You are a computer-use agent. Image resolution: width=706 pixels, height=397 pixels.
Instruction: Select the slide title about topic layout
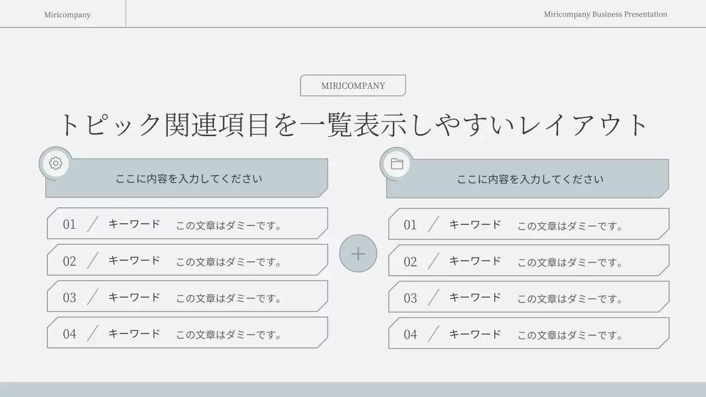click(353, 124)
